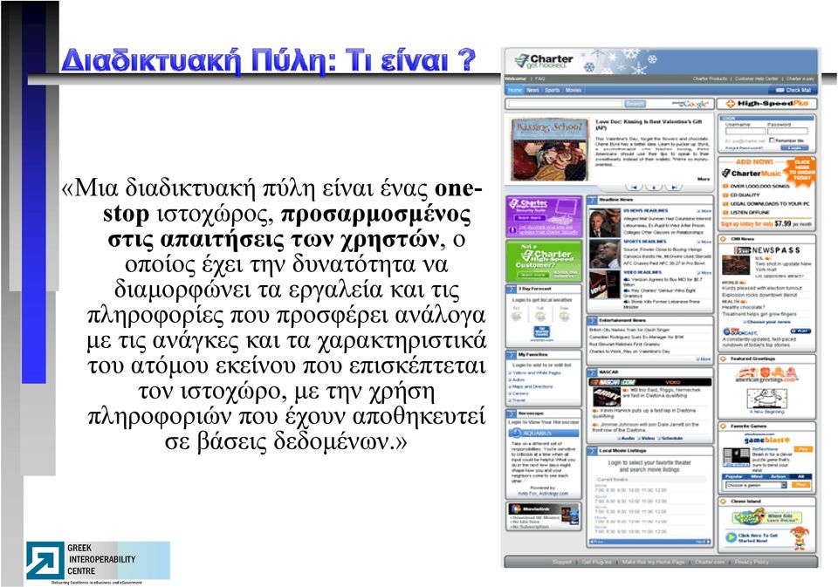The height and width of the screenshot is (587, 838).
Task: Click the Play button beside Reflections game
Action: (x=801, y=449)
